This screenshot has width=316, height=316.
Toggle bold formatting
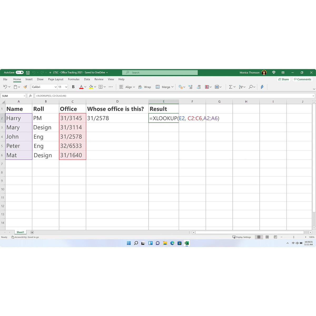(x=73, y=87)
